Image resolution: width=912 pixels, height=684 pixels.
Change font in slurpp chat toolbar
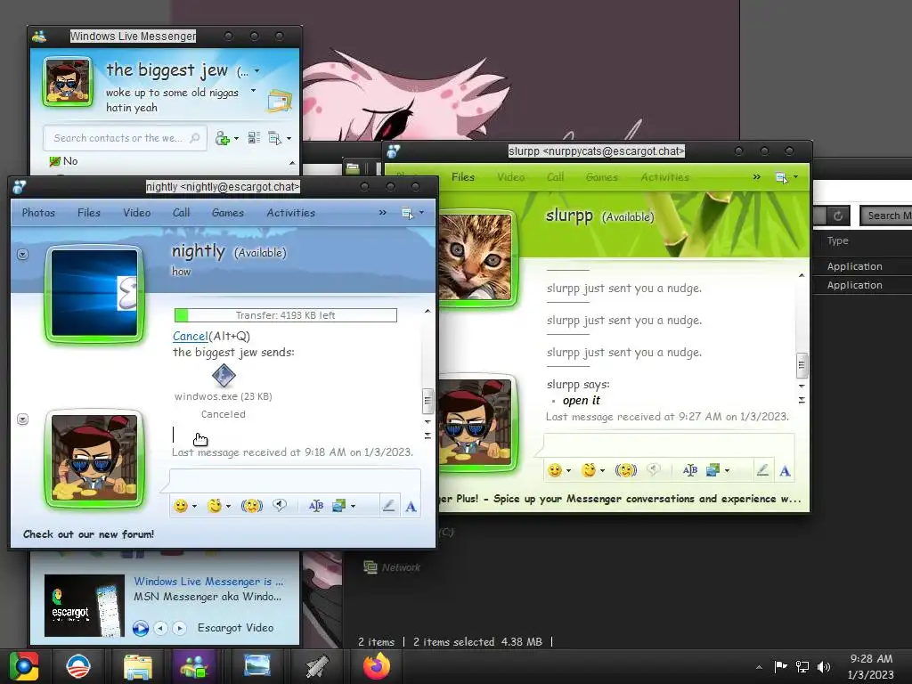pyautogui.click(x=690, y=470)
